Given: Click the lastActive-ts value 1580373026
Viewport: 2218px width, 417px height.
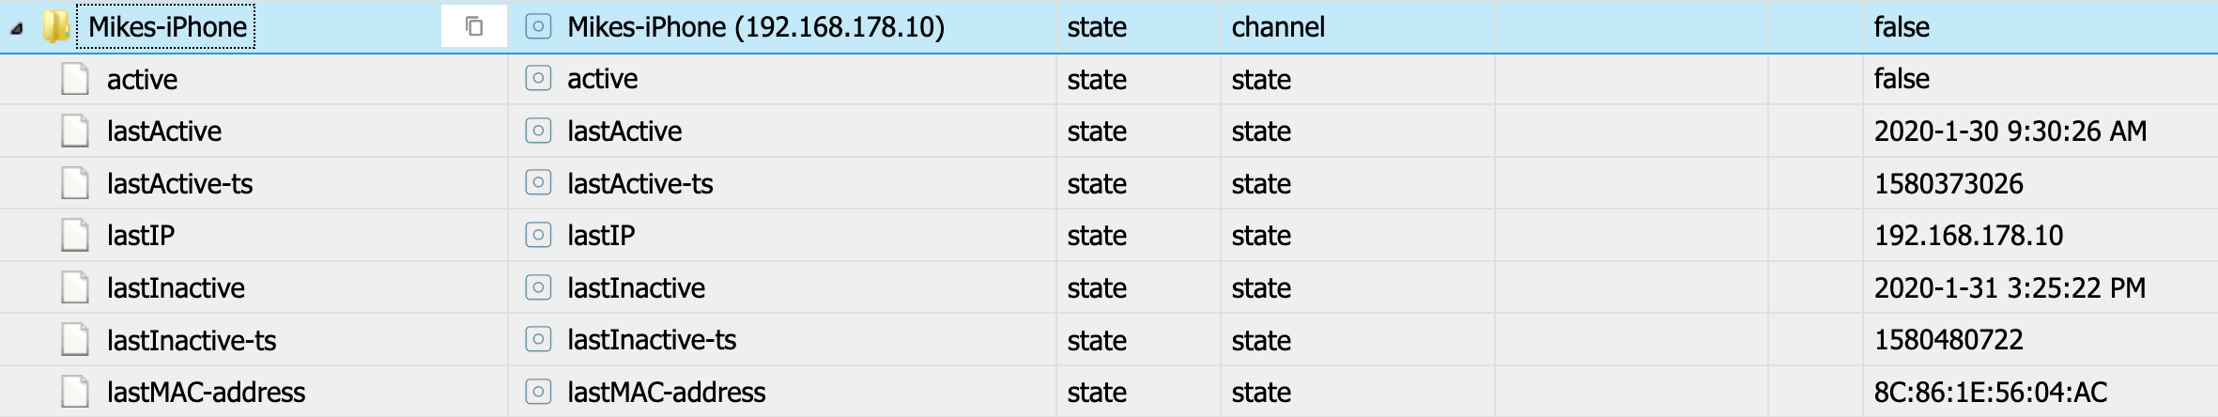Looking at the screenshot, I should [1948, 183].
